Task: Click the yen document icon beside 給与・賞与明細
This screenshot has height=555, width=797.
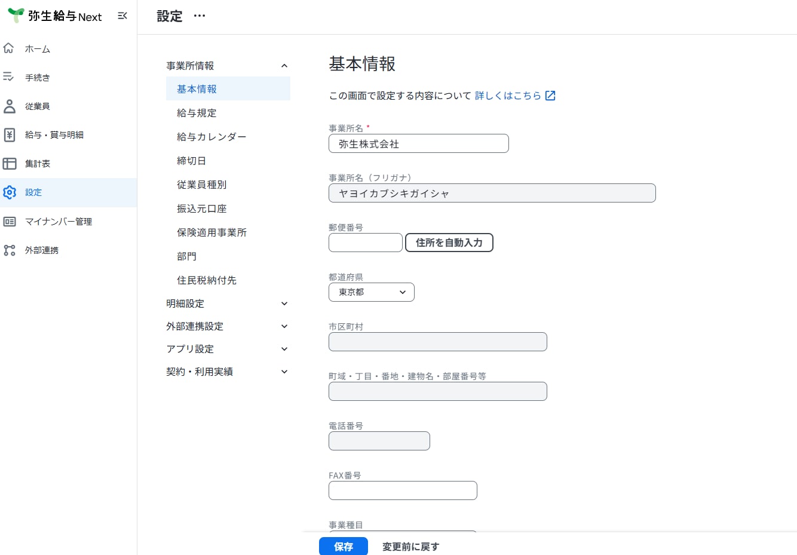Action: point(9,134)
